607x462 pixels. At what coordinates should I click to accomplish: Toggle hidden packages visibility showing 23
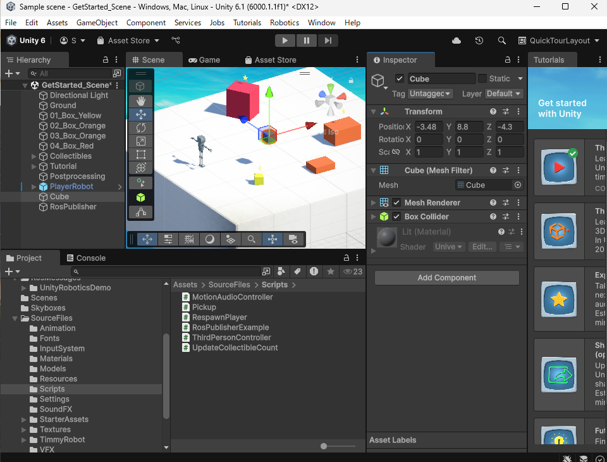(353, 272)
